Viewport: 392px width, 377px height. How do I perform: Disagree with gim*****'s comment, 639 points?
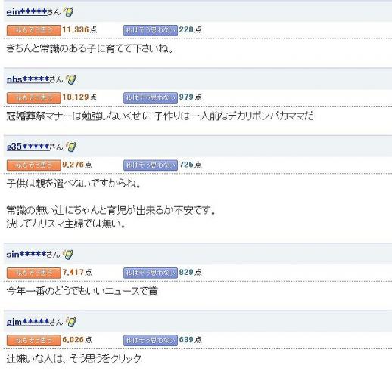point(151,341)
